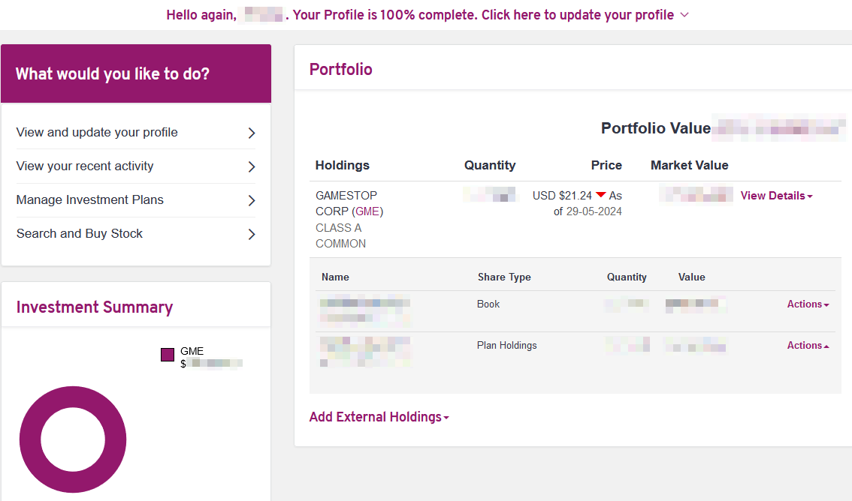
Task: Collapse Actions menu for Plan Holdings row
Action: (x=808, y=346)
